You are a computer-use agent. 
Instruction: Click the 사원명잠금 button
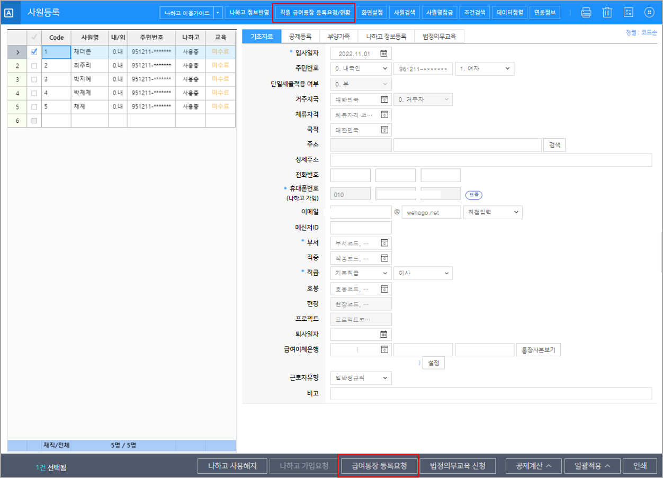click(440, 13)
